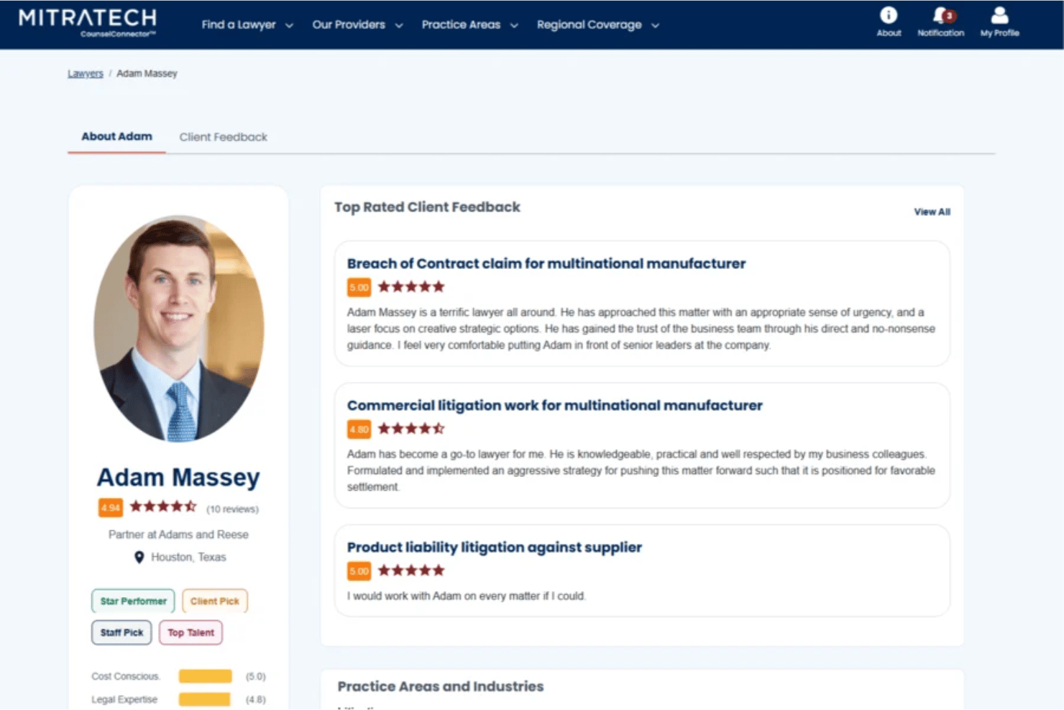Click the Cost Conscious (5.0) score
Image resolution: width=1064 pixels, height=710 pixels.
pyautogui.click(x=255, y=677)
